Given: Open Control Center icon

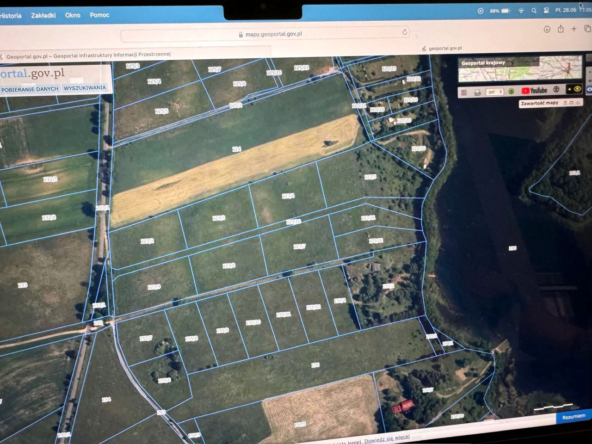Looking at the screenshot, I should [x=546, y=11].
